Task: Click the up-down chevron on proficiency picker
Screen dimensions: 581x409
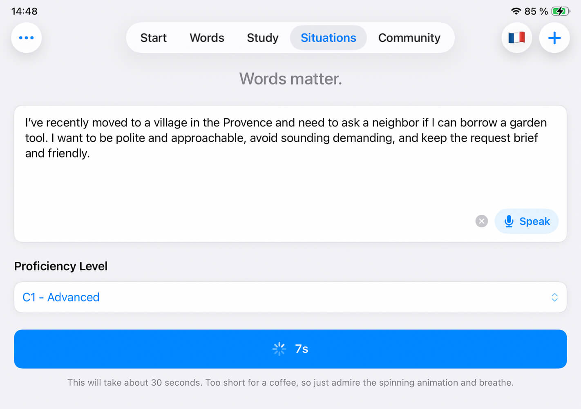Action: coord(554,297)
